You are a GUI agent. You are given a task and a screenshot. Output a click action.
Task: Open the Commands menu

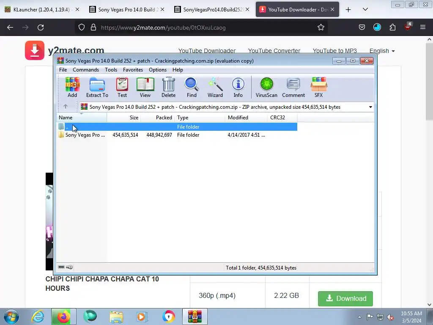point(86,70)
